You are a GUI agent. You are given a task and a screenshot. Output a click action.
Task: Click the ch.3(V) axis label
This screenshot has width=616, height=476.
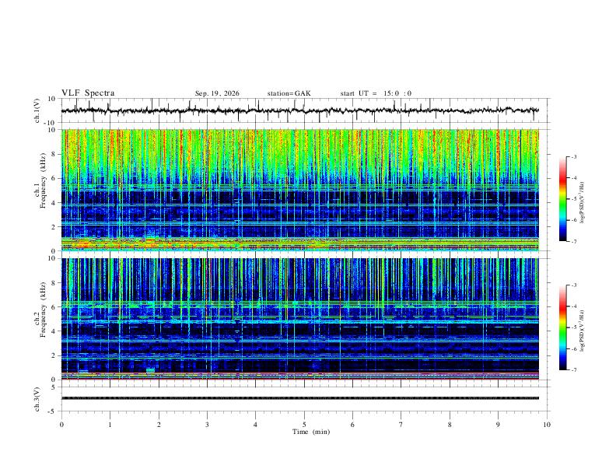[x=37, y=399]
